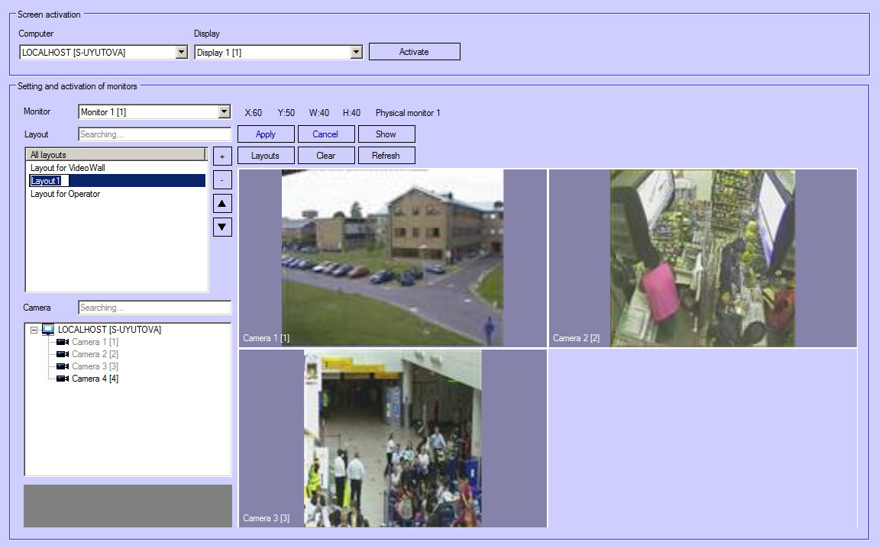This screenshot has width=879, height=548.
Task: Move layout down with down arrow button
Action: point(222,227)
